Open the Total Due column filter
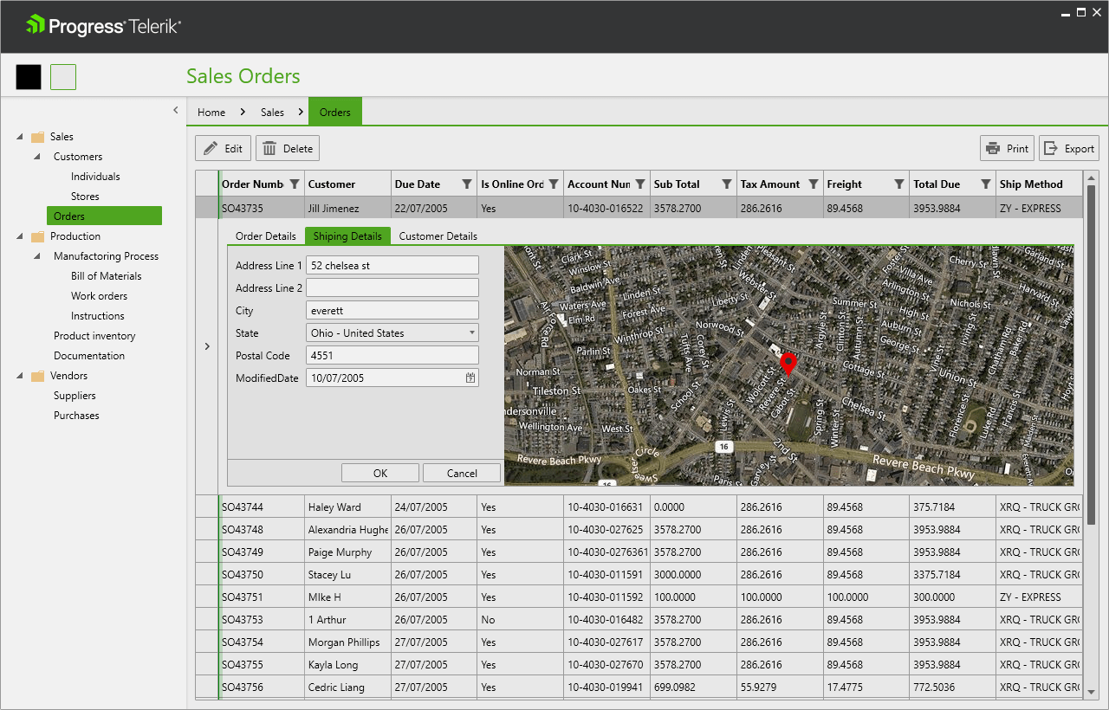1109x710 pixels. click(x=985, y=184)
